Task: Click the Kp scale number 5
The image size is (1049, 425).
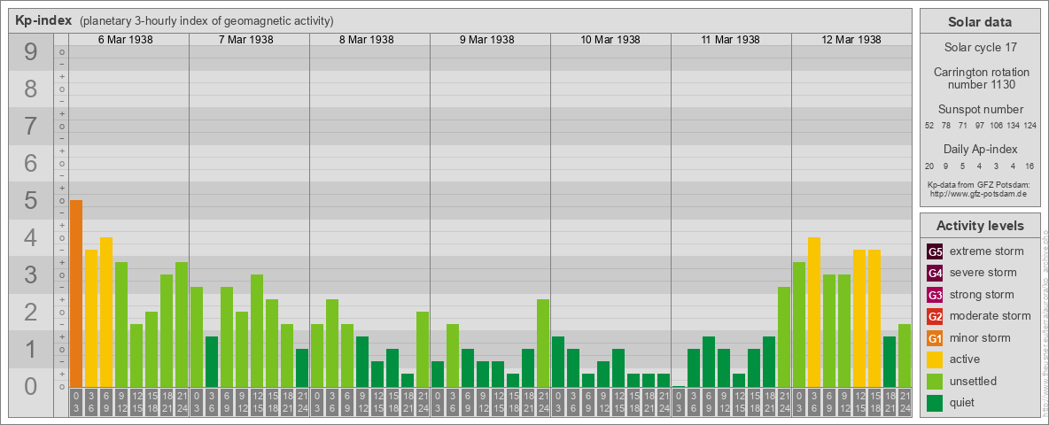Action: 31,200
